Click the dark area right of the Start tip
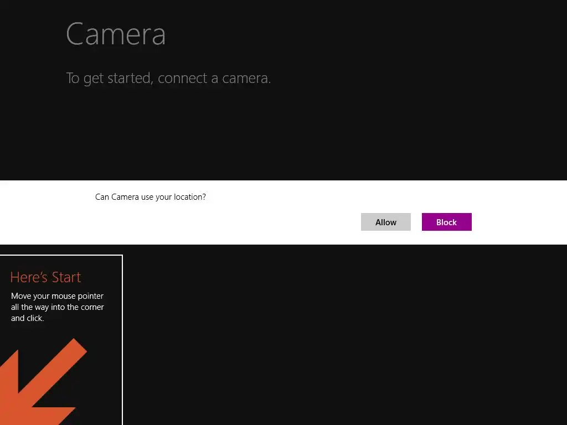The width and height of the screenshot is (567, 425). 332,332
